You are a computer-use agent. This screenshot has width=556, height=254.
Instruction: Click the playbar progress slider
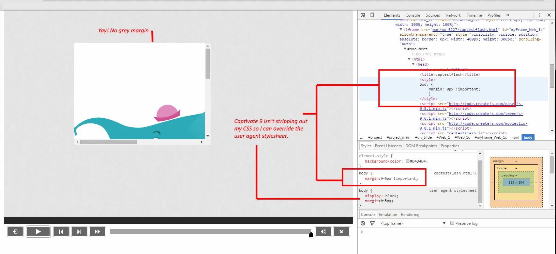click(x=210, y=231)
